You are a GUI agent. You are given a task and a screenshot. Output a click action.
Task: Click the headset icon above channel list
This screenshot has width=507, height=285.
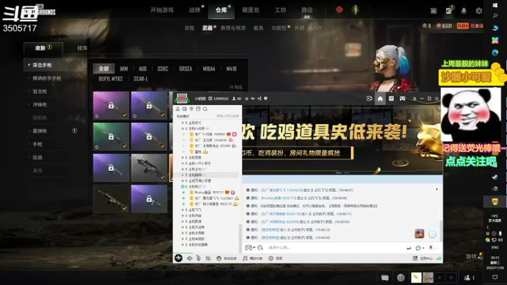pyautogui.click(x=184, y=109)
